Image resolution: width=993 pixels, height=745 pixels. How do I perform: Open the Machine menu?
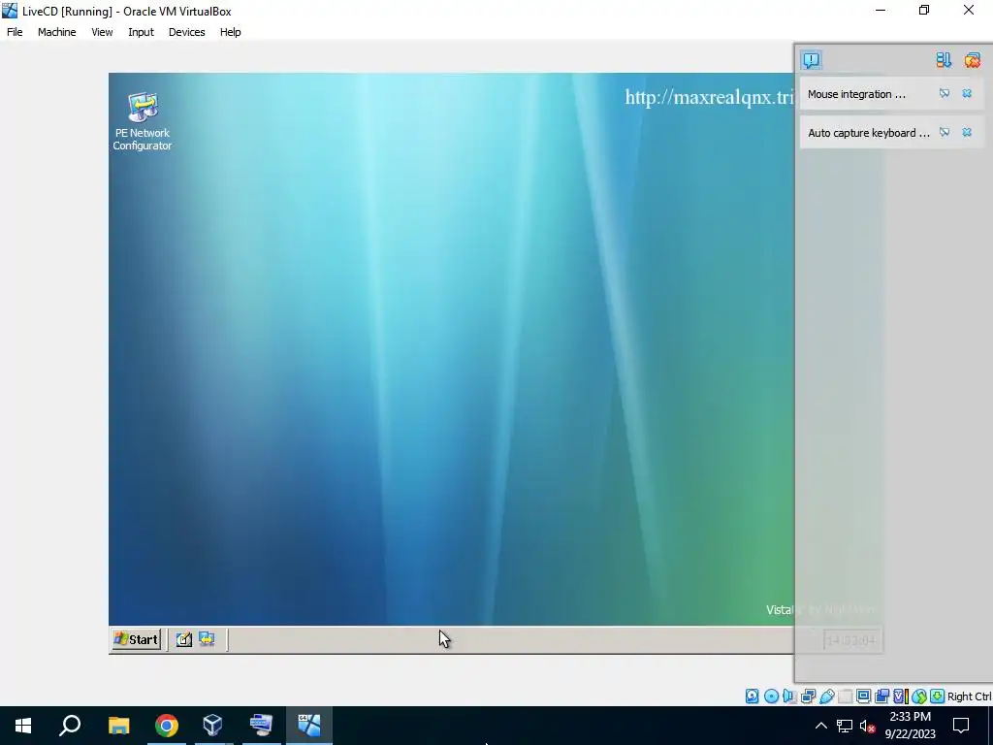(x=56, y=32)
